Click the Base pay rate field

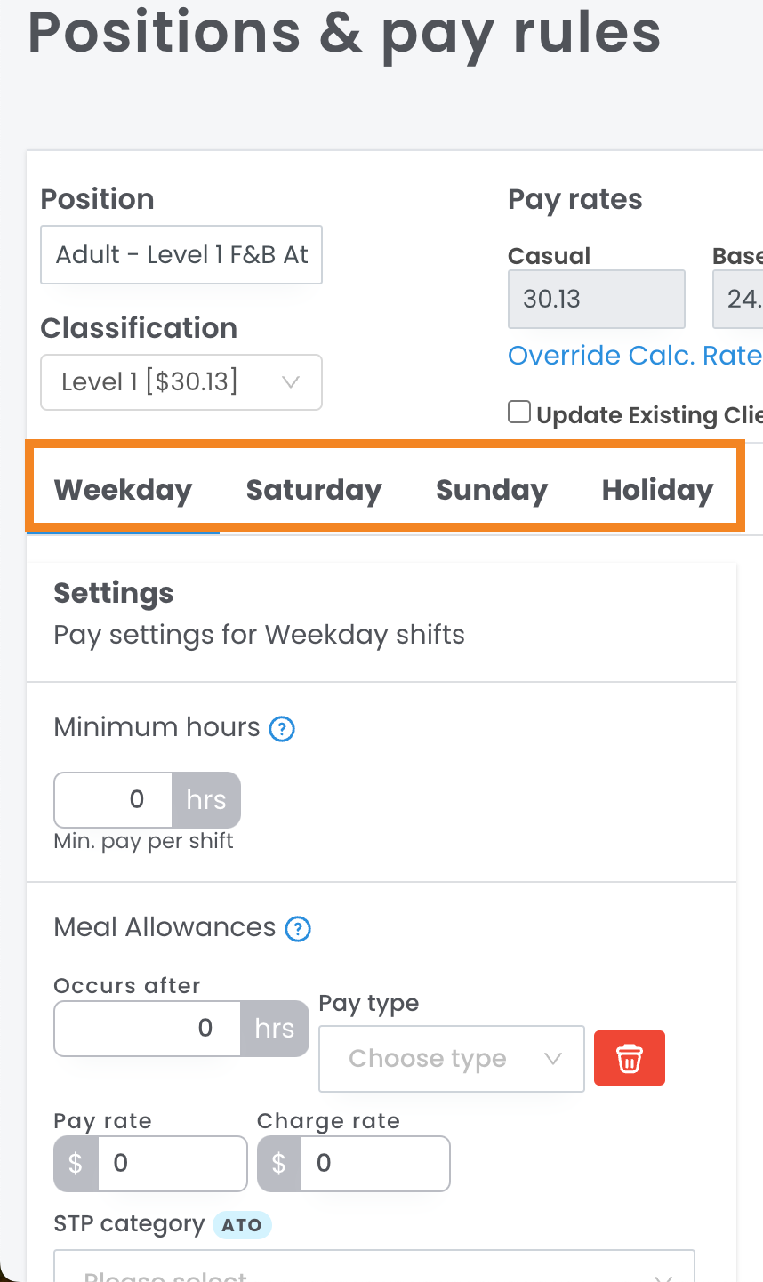(x=740, y=299)
